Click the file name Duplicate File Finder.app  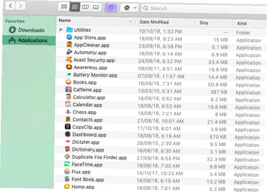pyautogui.click(x=99, y=157)
